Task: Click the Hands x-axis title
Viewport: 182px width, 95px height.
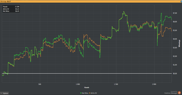Action: (87, 87)
